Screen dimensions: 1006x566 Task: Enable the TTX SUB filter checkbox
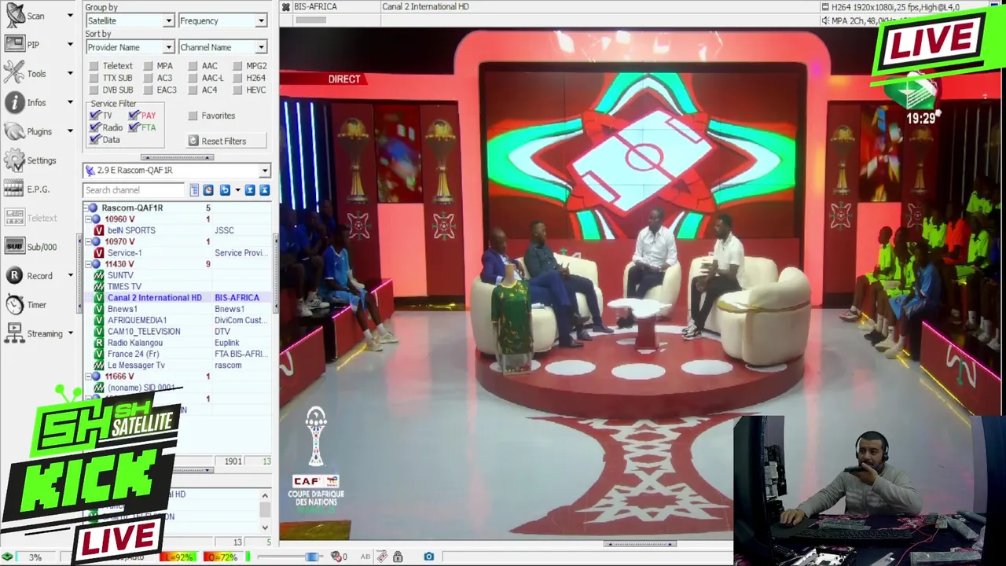tap(94, 78)
